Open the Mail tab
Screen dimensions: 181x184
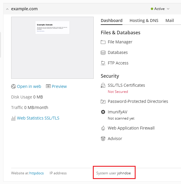170,21
